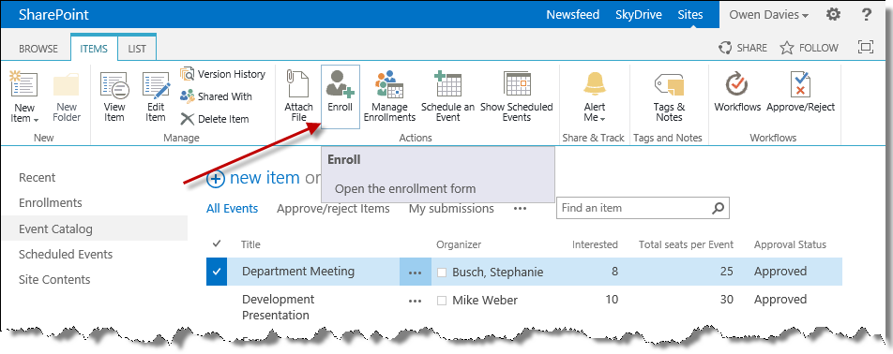This screenshot has width=893, height=354.
Task: Click organizer name Busch, Stephanie
Action: (498, 273)
